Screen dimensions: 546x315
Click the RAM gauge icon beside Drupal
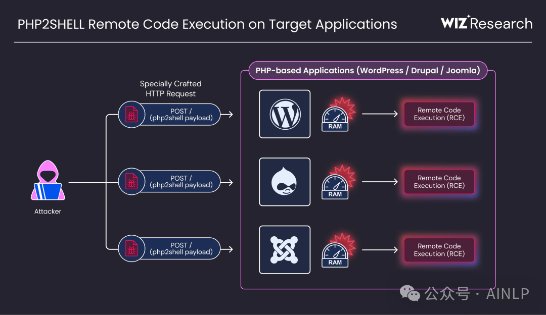tap(338, 182)
